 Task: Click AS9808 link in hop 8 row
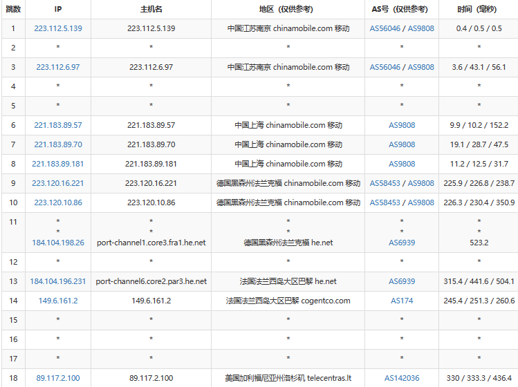tap(402, 164)
